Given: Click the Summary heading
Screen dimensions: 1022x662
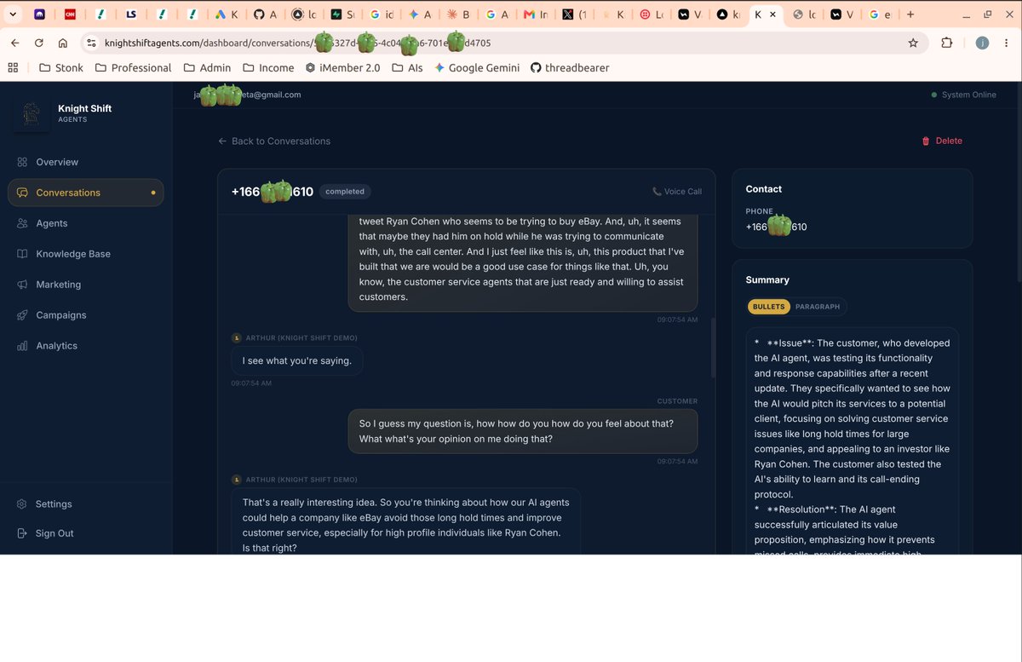Looking at the screenshot, I should click(767, 279).
